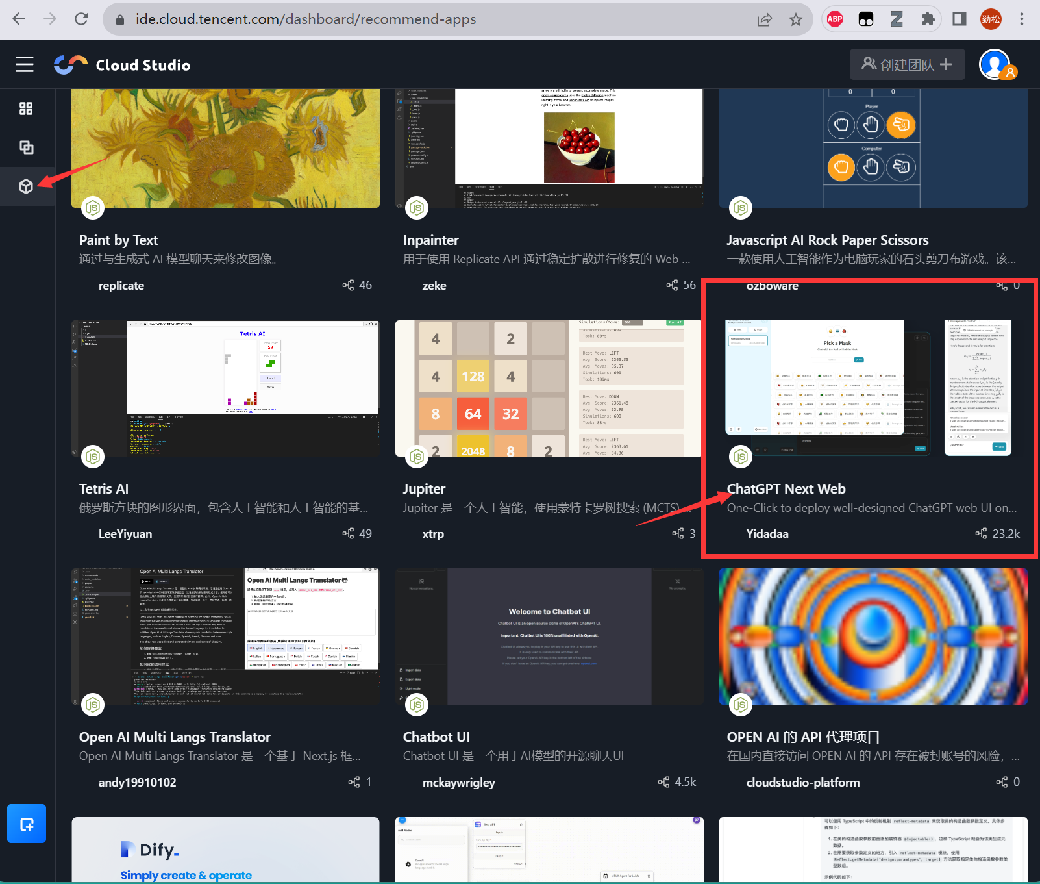Click the Node.js badge on Tetris AI card
1040x884 pixels.
coord(93,457)
